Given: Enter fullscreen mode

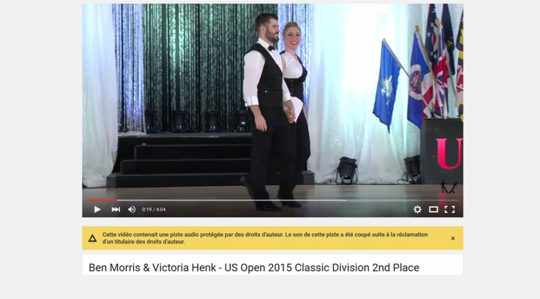Looking at the screenshot, I should (450, 209).
